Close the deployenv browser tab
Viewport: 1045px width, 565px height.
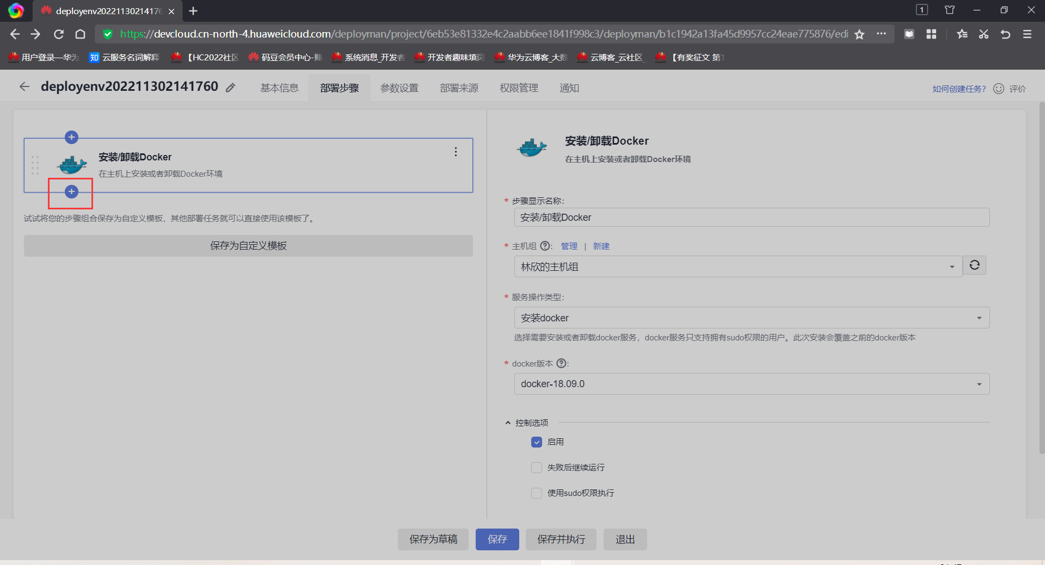171,11
